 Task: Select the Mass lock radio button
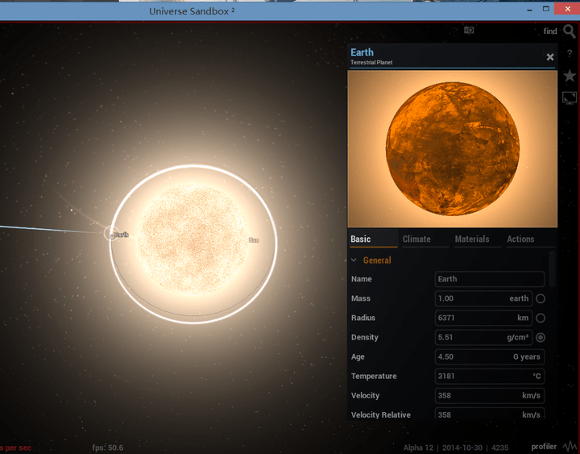pos(541,298)
